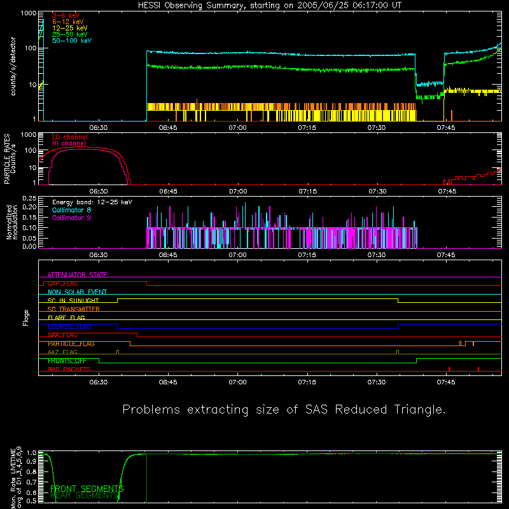This screenshot has width=509, height=509.
Task: Click the SC_TRANSMITTER flag label
Action: point(73,309)
